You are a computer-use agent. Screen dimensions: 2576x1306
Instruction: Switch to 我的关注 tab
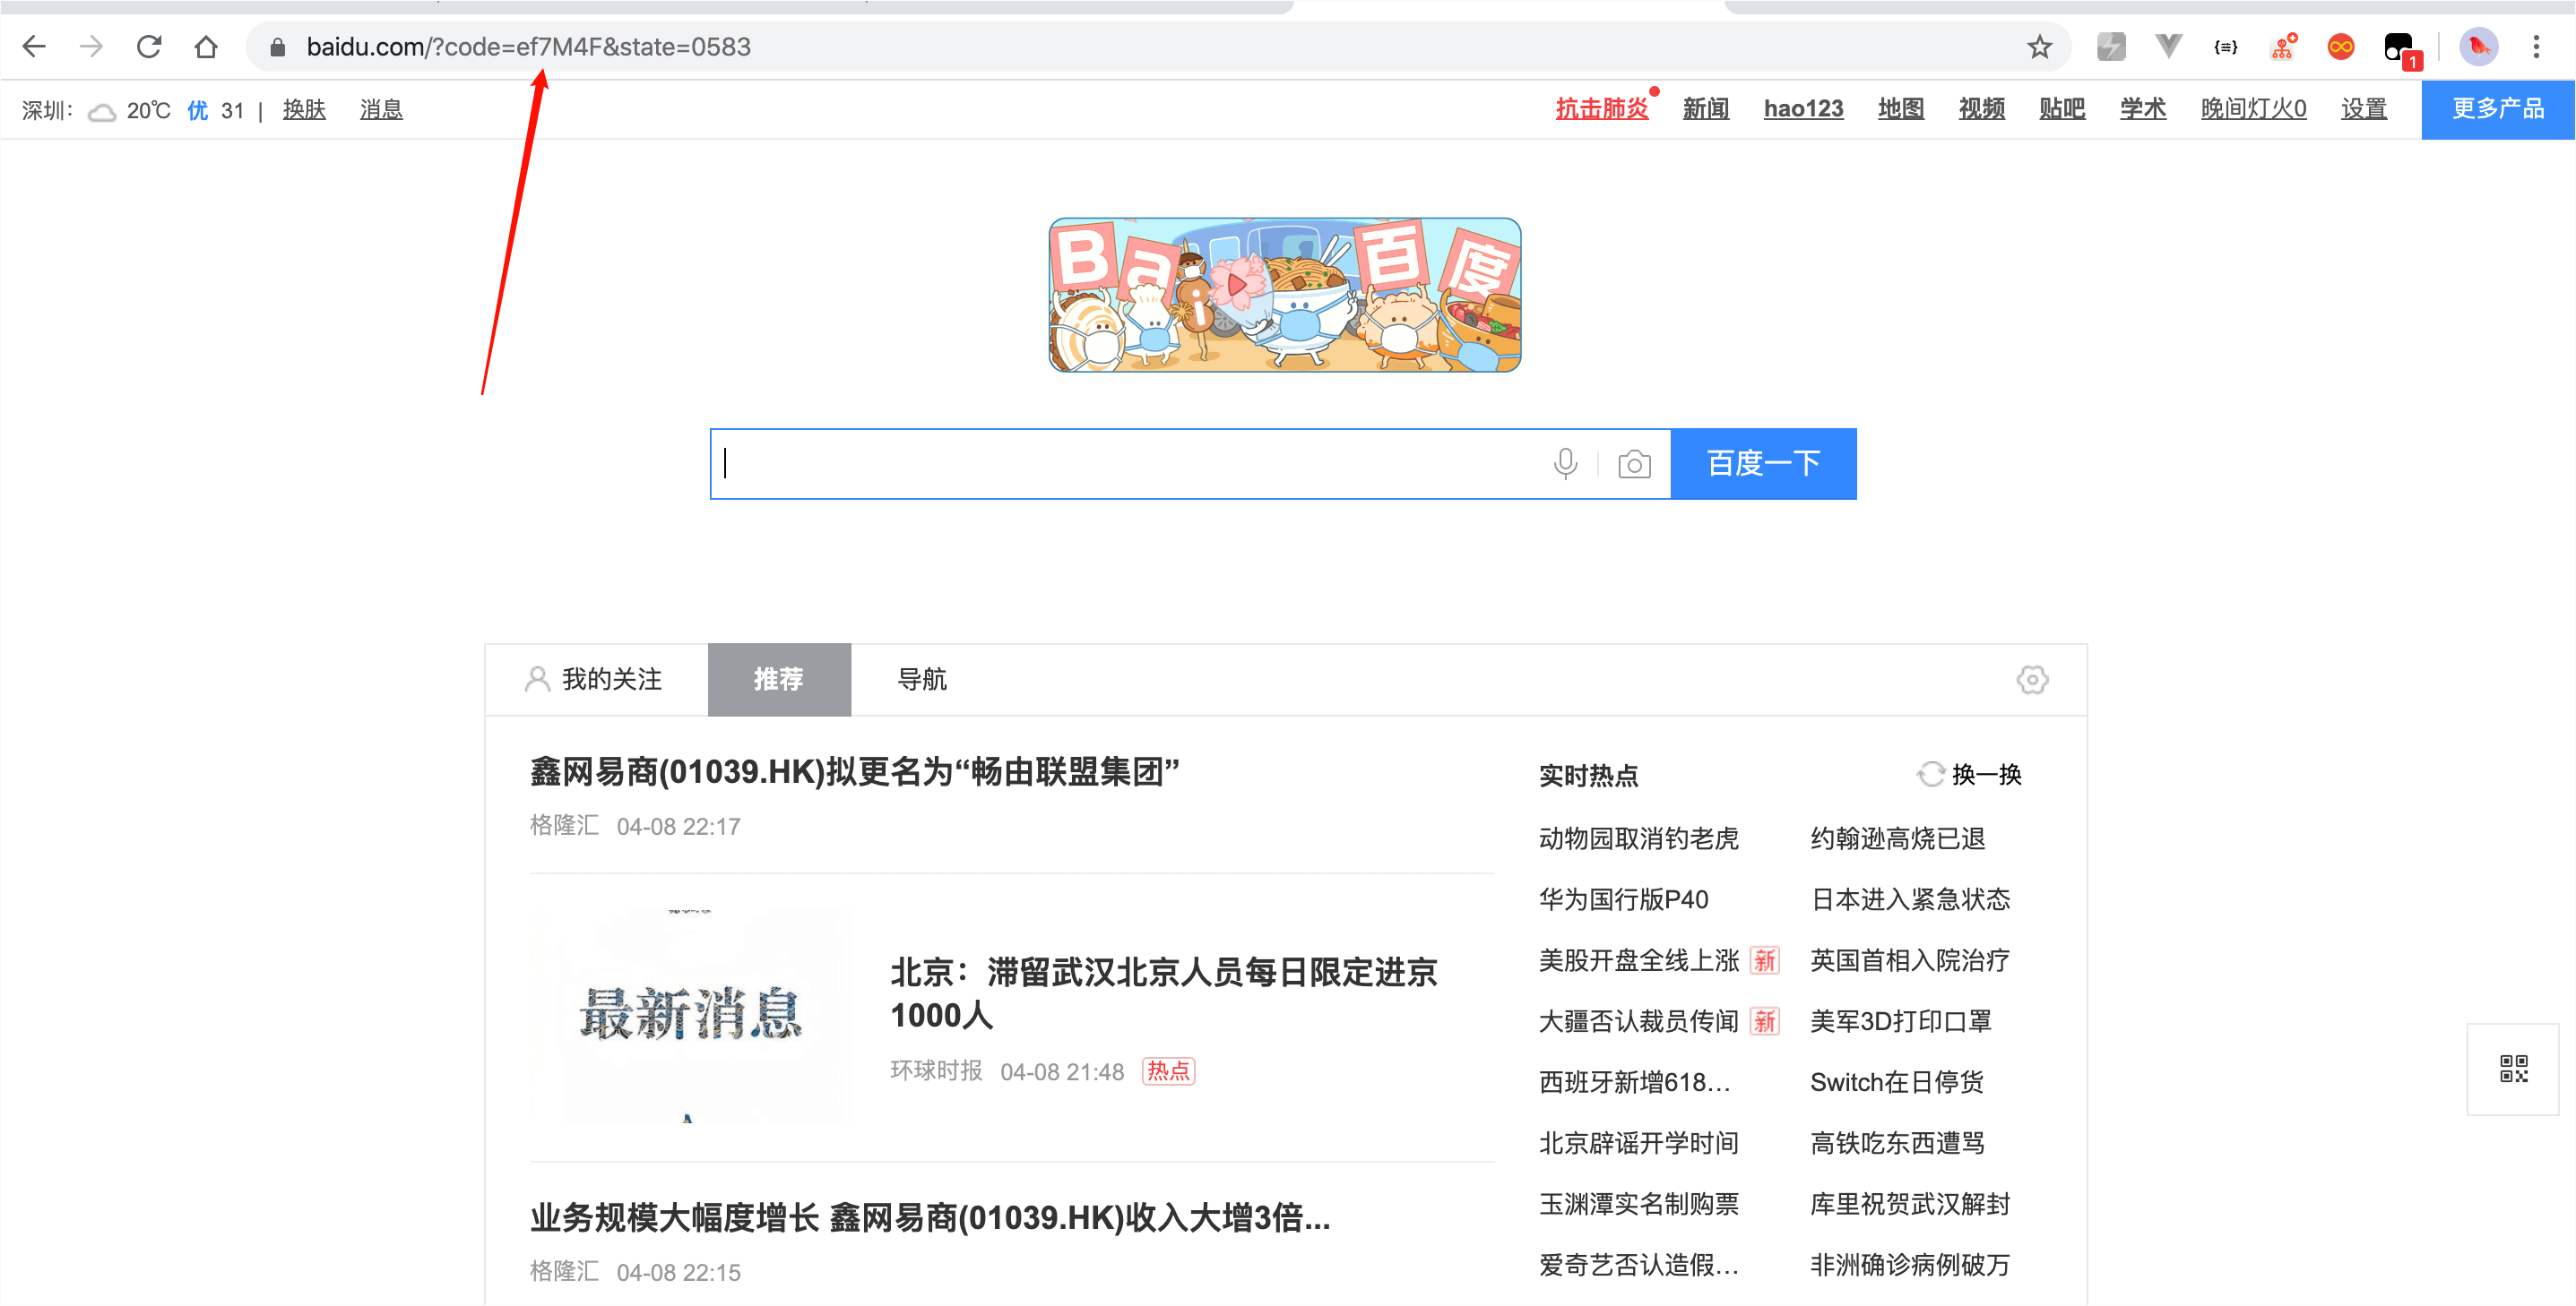coord(595,680)
